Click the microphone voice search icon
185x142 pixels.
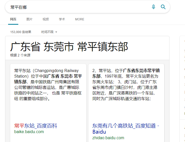(153, 7)
